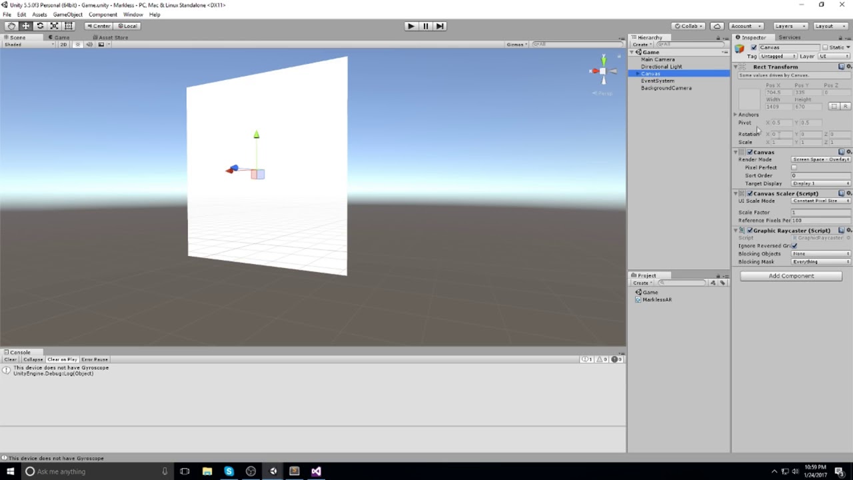
Task: Toggle scene lighting sun icon
Action: click(x=78, y=45)
